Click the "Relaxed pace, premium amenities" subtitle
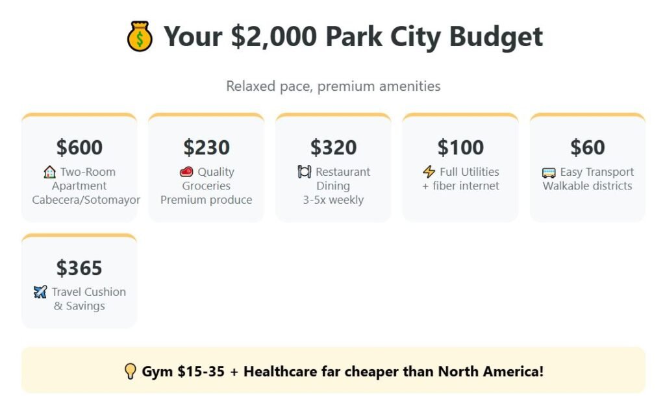Image resolution: width=665 pixels, height=414 pixels. coord(333,86)
